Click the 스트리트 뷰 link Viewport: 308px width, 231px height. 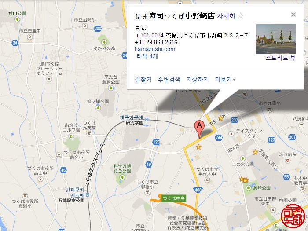[x=280, y=58]
